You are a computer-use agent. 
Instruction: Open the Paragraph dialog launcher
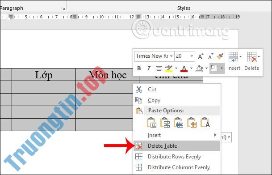[63, 8]
